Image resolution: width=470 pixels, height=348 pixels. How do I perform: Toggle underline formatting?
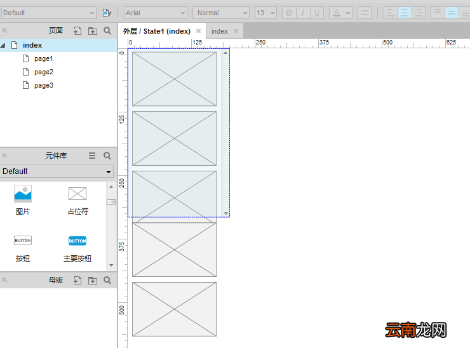pos(317,13)
